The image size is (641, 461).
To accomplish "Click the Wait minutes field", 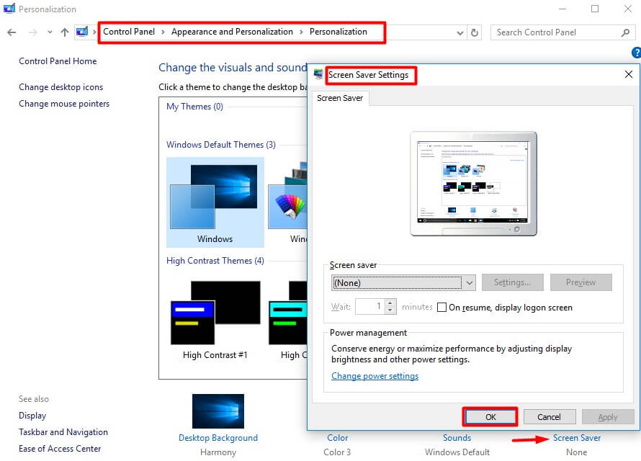I will (x=370, y=307).
